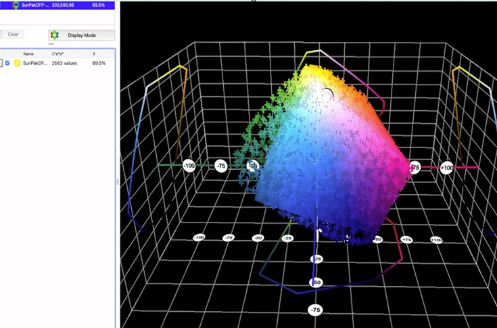Click the -100 marker on the green axis

[189, 165]
